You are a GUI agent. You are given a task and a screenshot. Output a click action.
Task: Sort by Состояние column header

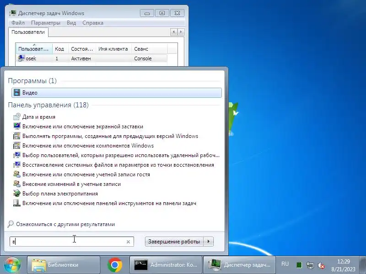point(82,49)
